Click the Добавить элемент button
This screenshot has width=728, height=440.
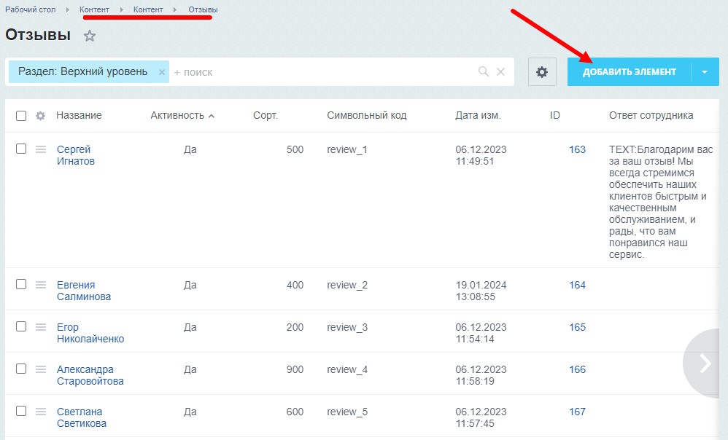629,72
